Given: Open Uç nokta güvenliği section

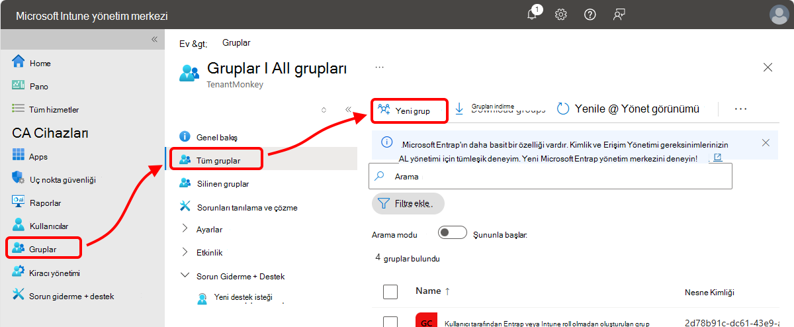Looking at the screenshot, I should [x=62, y=179].
